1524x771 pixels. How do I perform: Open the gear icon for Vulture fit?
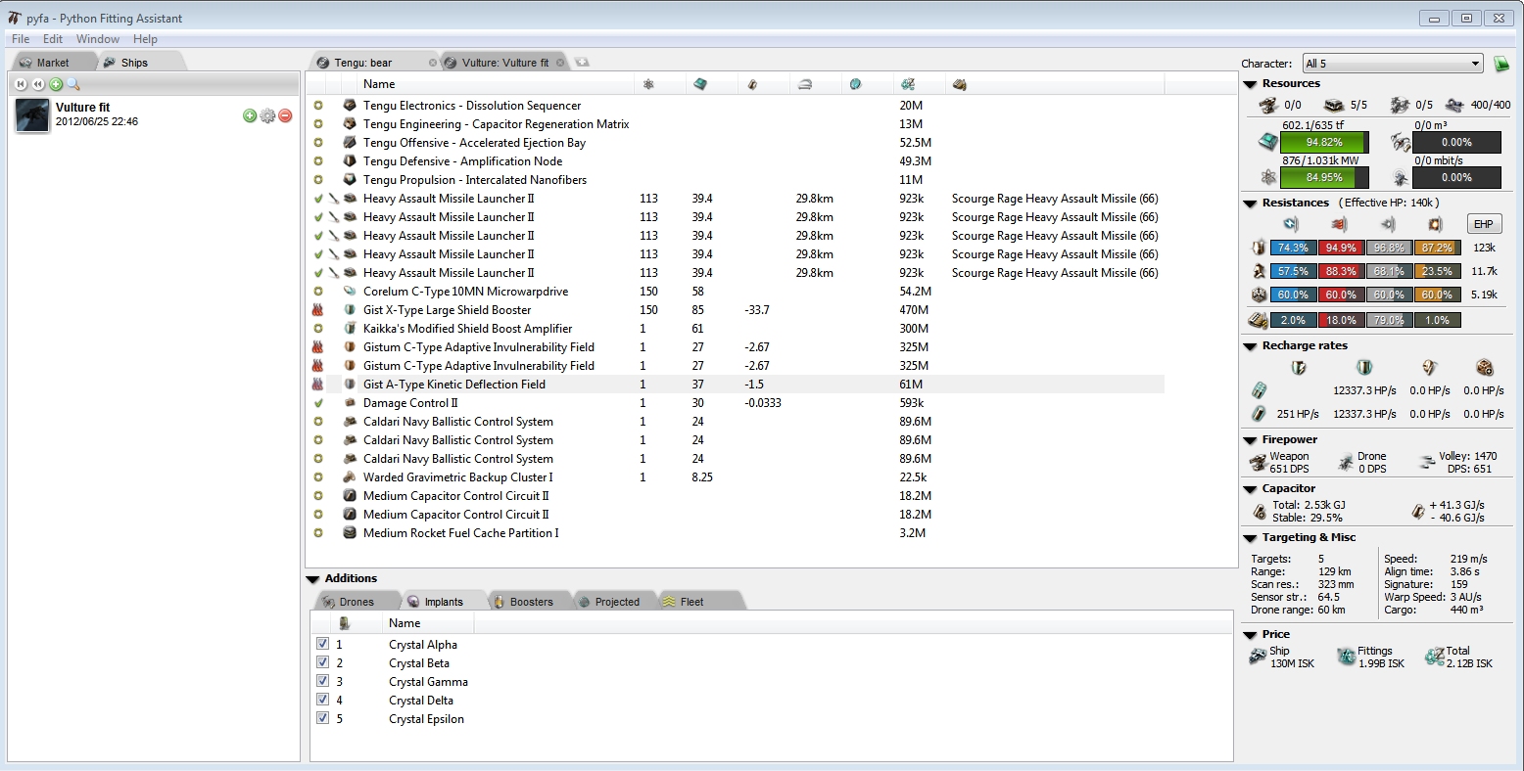tap(267, 115)
